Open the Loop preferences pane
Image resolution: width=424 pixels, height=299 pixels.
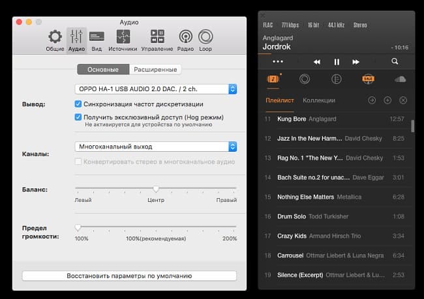click(205, 41)
